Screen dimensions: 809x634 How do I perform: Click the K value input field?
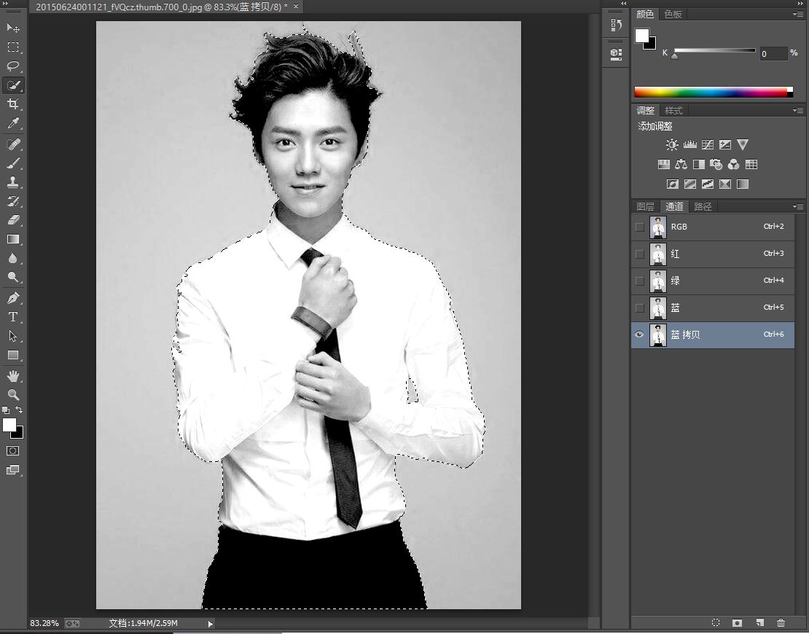point(773,54)
